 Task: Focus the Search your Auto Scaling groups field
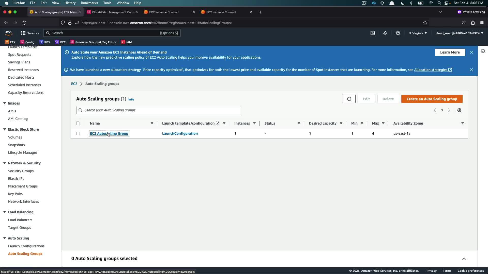click(159, 110)
